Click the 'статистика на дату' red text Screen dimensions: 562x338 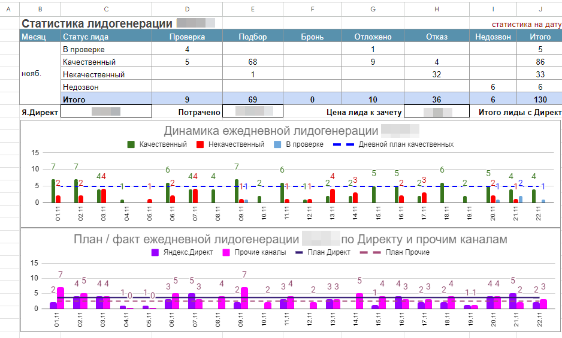[527, 25]
